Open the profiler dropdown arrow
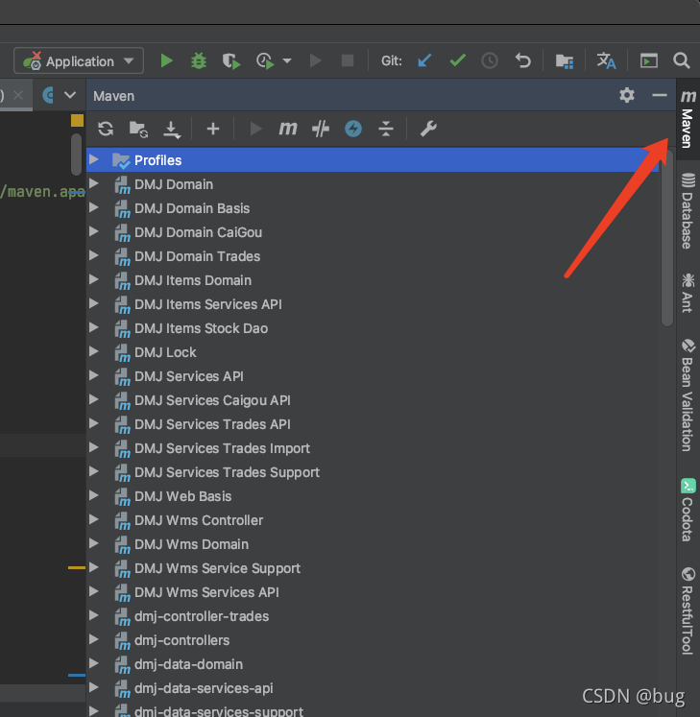Image resolution: width=700 pixels, height=717 pixels. (x=287, y=60)
